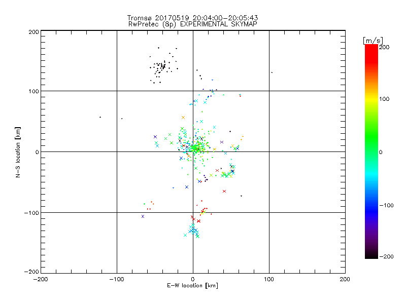Click the y-axis tick label '-200'
Screen dimensions: 406x304
[31, 272]
